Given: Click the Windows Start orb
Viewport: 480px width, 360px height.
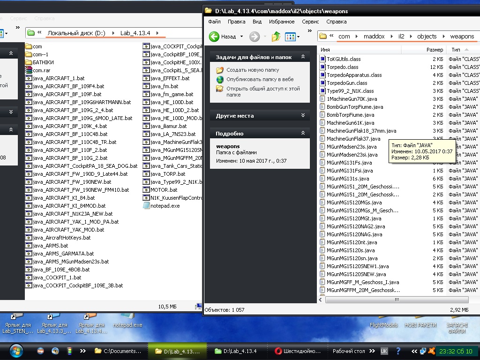Looking at the screenshot, I should [x=16, y=351].
